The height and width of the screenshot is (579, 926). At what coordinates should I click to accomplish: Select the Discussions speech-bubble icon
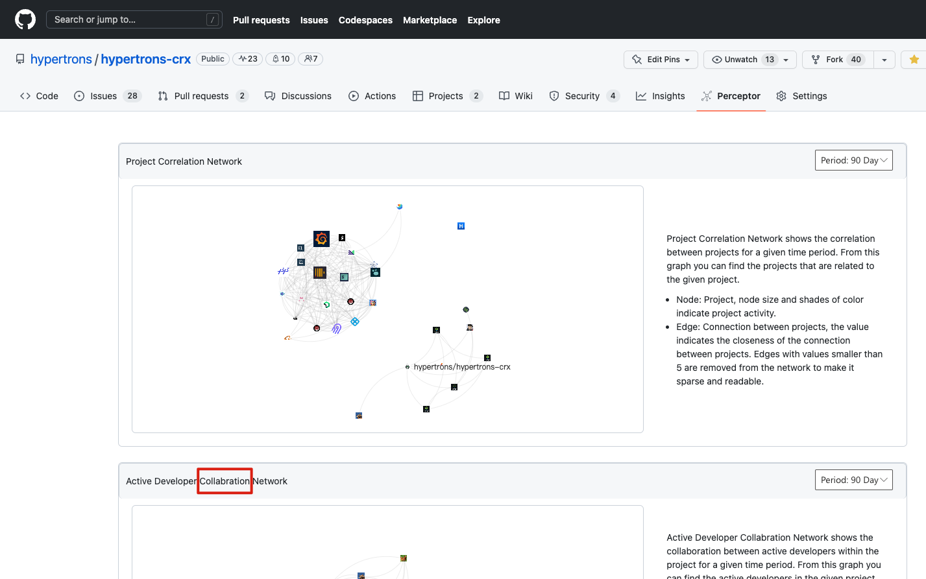pyautogui.click(x=269, y=95)
